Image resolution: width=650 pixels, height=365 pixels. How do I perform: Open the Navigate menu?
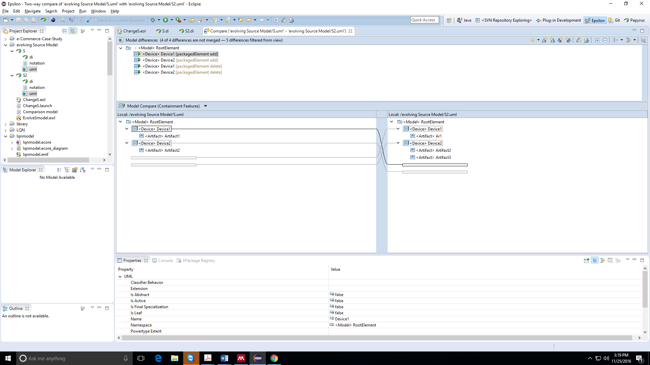[32, 11]
